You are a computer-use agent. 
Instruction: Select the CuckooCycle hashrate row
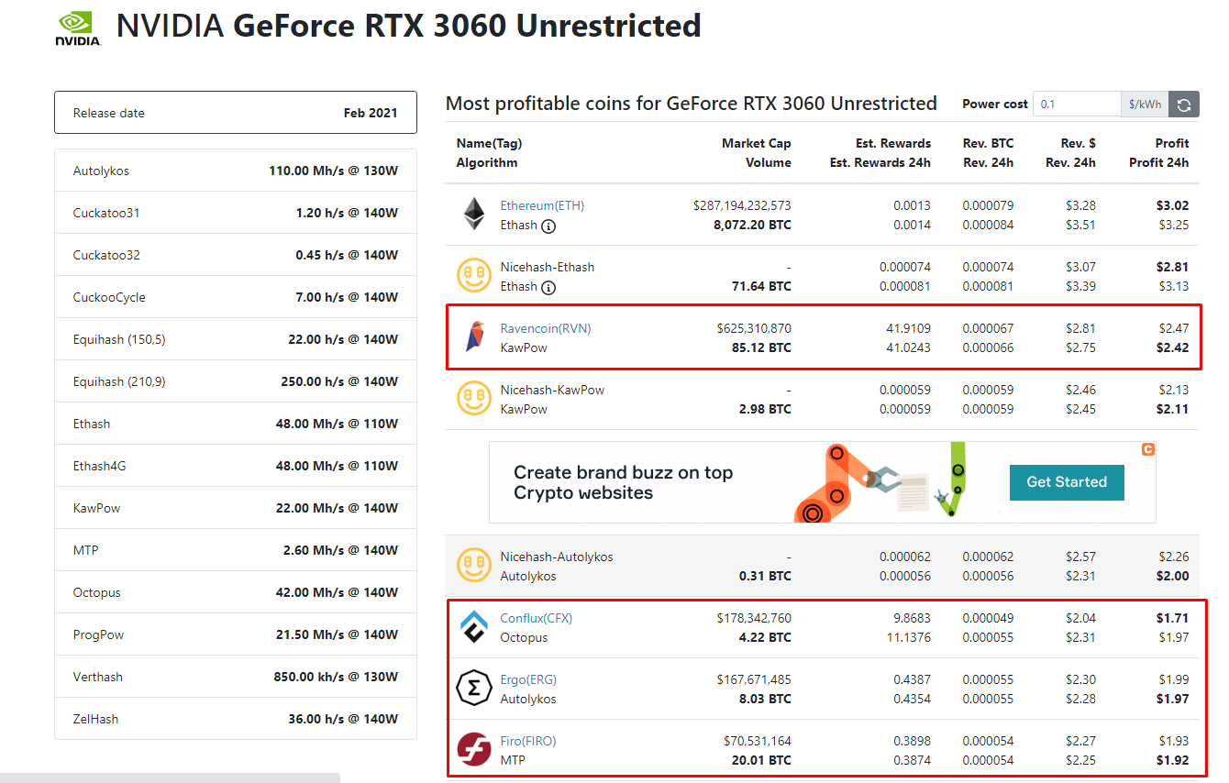pyautogui.click(x=236, y=297)
